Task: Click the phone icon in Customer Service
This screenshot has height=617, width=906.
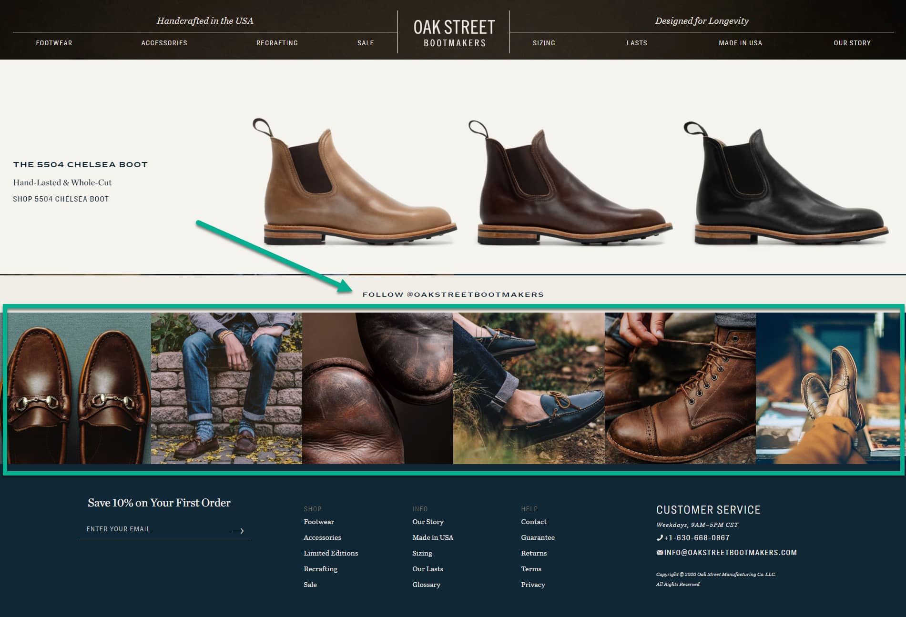Action: click(660, 538)
